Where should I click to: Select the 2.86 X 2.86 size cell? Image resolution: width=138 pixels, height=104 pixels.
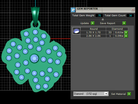click(93, 36)
